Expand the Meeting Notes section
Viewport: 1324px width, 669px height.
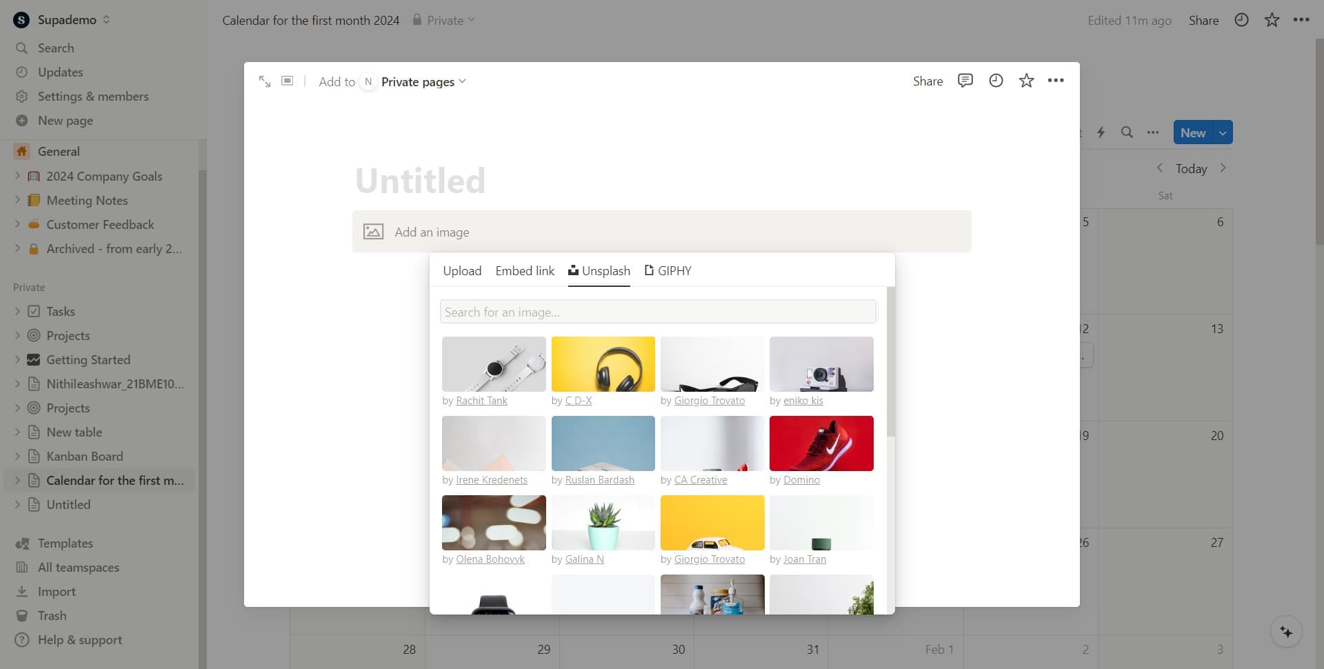(x=17, y=200)
